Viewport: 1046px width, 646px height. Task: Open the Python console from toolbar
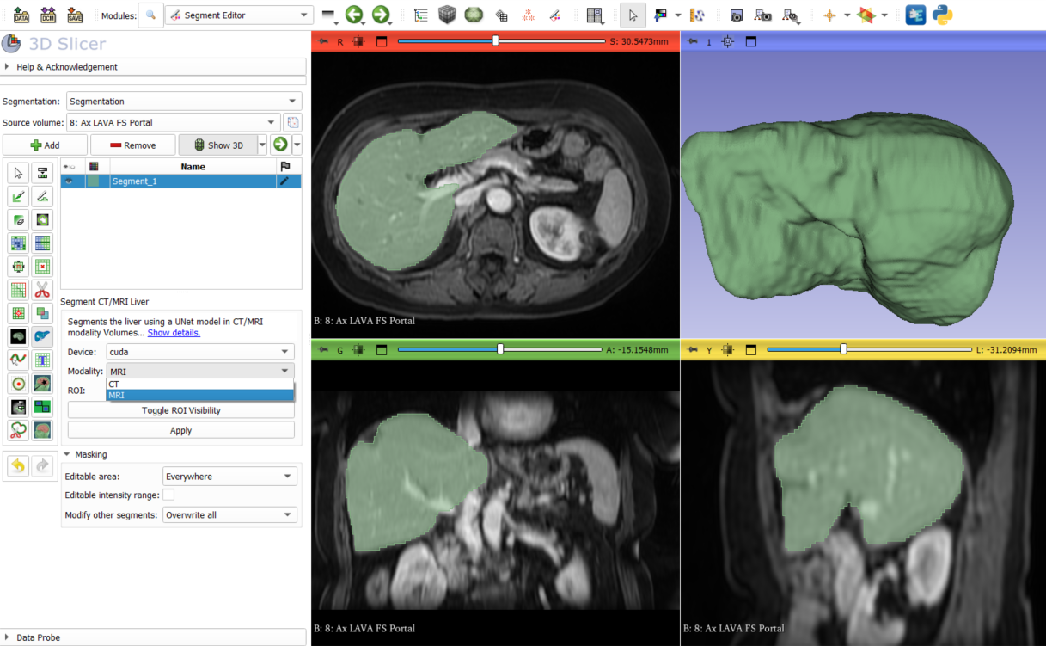(x=943, y=15)
